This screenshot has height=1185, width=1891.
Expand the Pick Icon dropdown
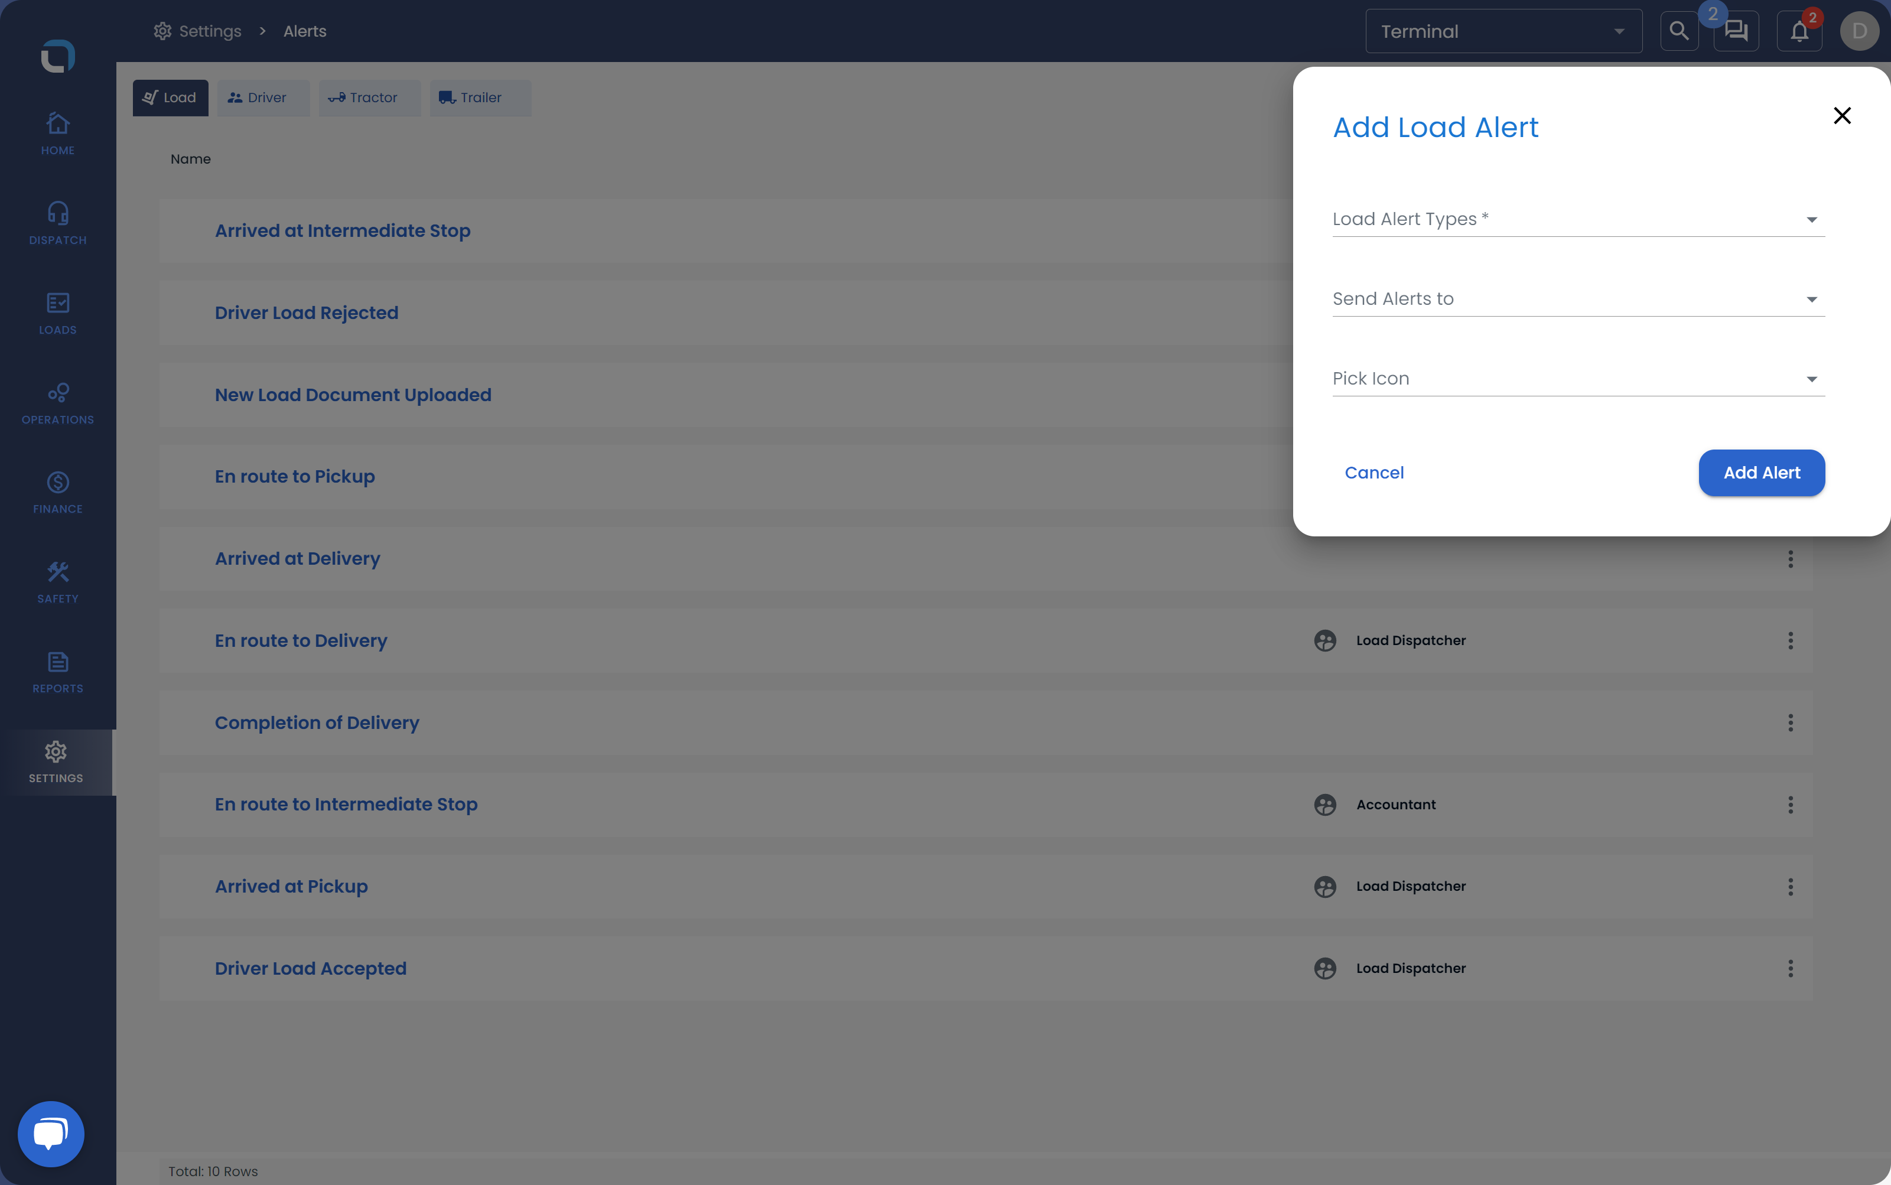1578,379
